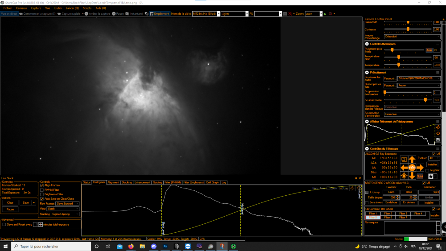Open the Scripts menu

coord(87,8)
